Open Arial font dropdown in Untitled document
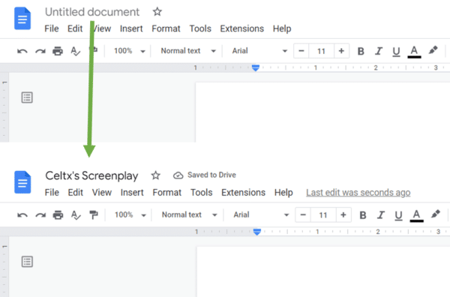This screenshot has width=450, height=297. pos(259,51)
